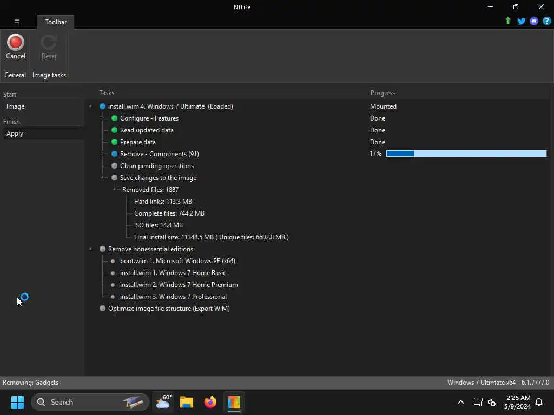Click the network display tray icon

click(478, 402)
